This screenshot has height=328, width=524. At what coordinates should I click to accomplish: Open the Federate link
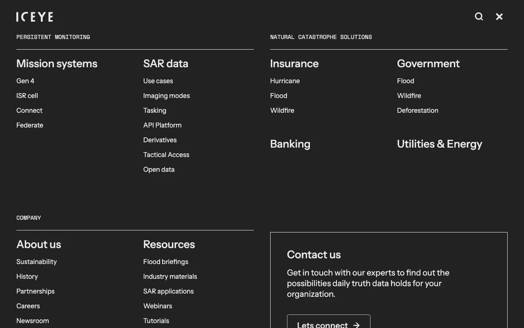(x=30, y=125)
